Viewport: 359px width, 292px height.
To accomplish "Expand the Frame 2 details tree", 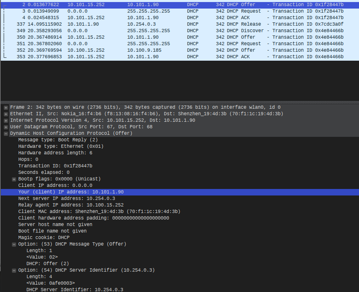I will click(x=6, y=108).
